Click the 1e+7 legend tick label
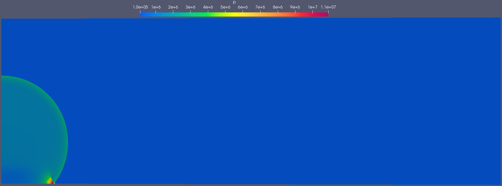 [312, 7]
